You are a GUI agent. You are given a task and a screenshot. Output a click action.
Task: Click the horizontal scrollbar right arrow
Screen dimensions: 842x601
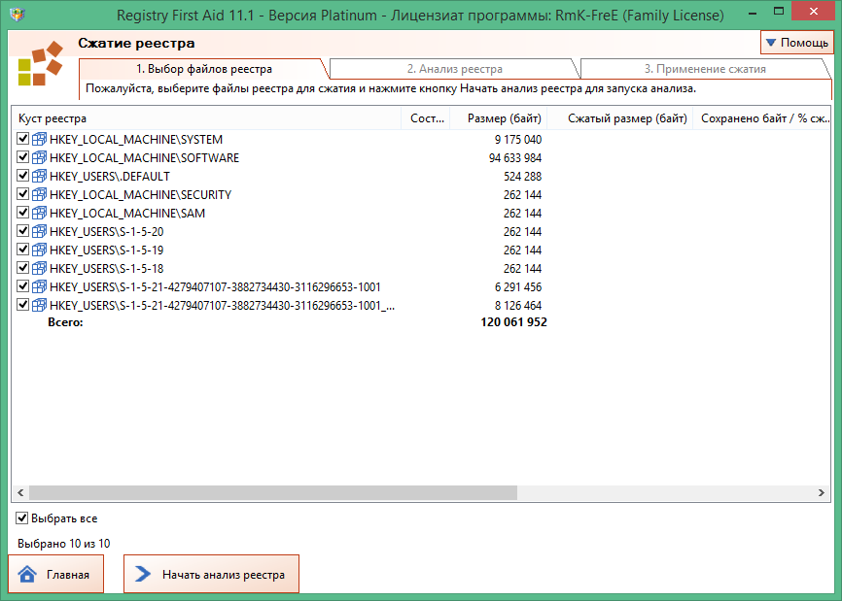coord(821,492)
